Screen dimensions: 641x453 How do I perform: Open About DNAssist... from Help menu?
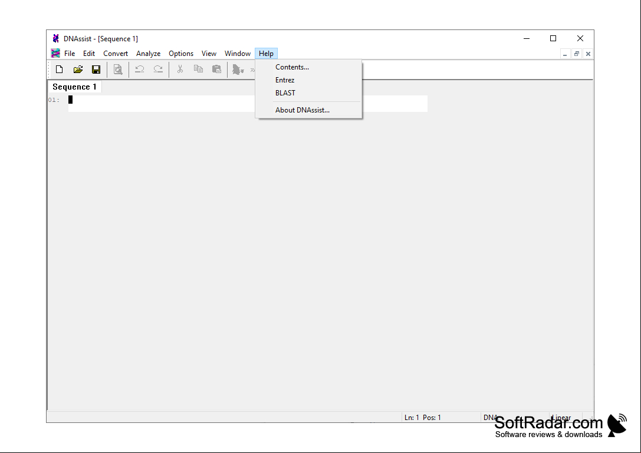(x=308, y=110)
